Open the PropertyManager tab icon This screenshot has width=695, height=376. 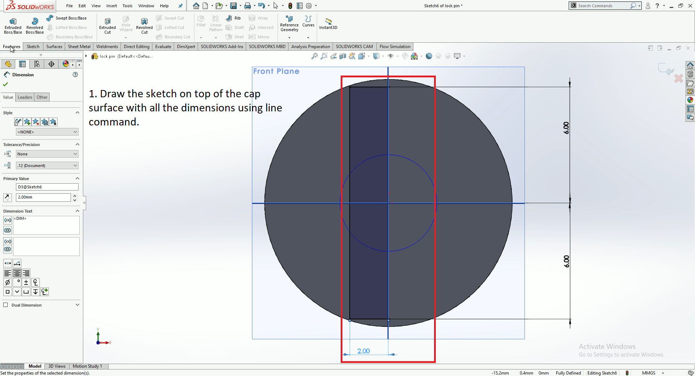pos(22,64)
